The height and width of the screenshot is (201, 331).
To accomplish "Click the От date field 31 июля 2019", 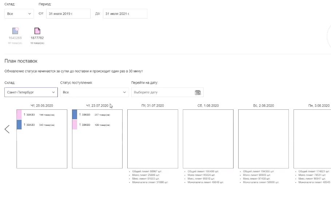I will [x=68, y=14].
